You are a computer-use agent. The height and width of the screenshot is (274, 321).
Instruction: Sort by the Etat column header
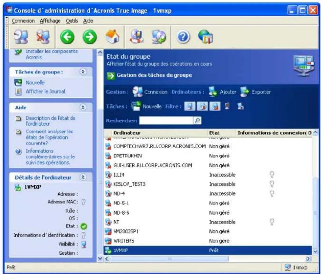[222, 133]
